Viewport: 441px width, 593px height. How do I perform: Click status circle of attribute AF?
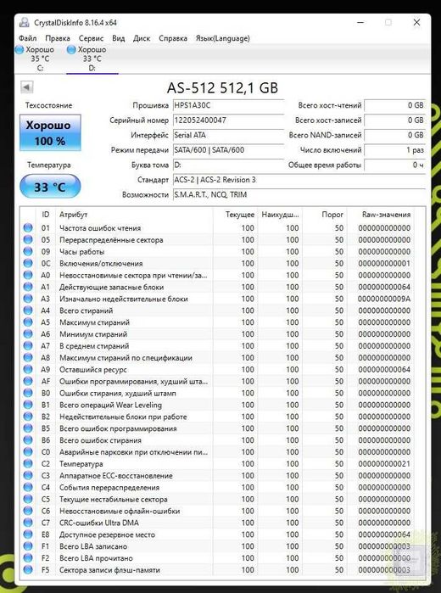pos(28,381)
